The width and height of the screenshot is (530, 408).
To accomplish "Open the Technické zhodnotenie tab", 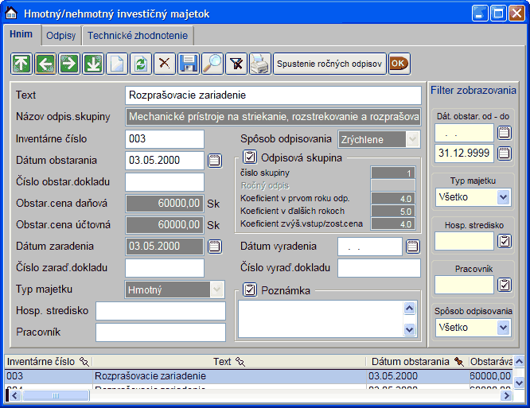I will (x=138, y=36).
